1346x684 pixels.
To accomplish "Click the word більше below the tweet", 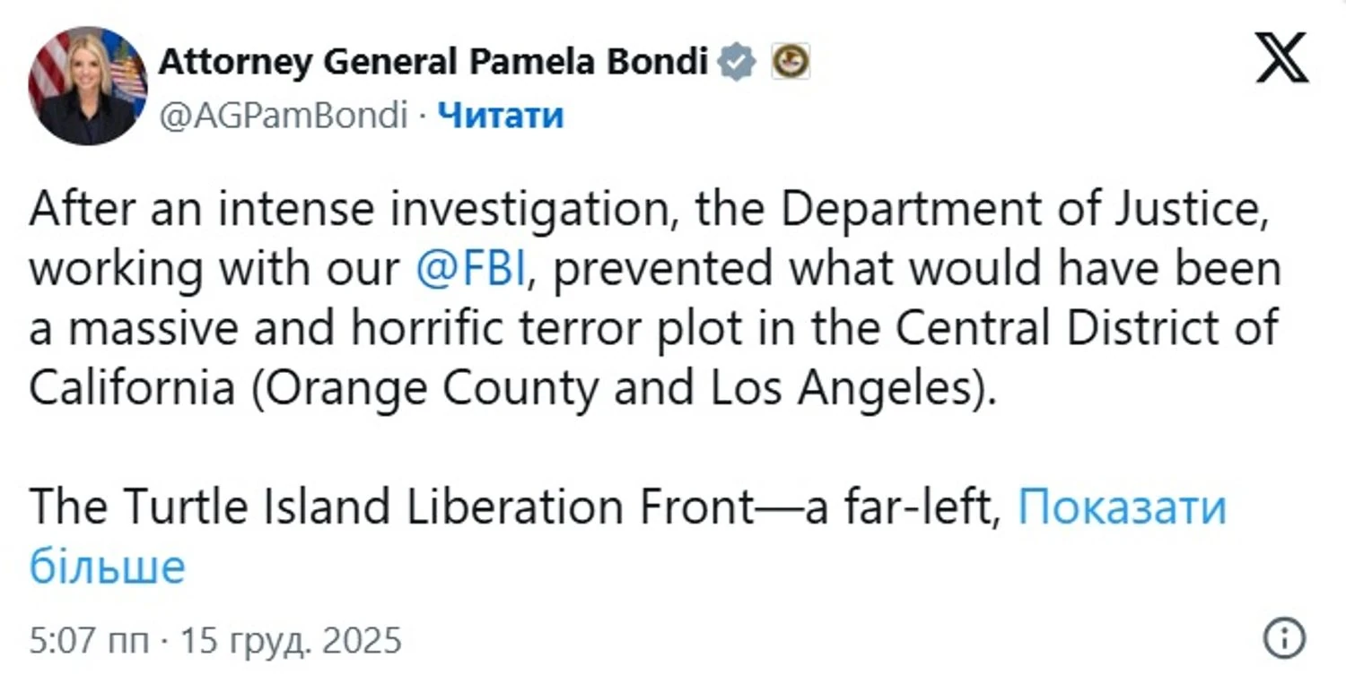I will click(107, 567).
